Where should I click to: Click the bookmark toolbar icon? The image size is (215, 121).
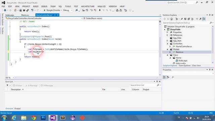pos(100,10)
